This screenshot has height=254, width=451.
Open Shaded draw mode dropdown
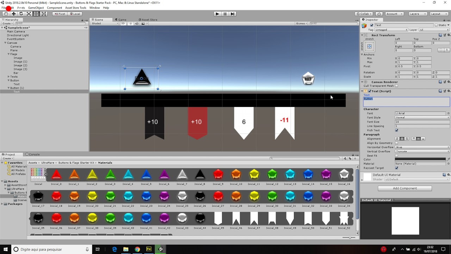point(105,24)
